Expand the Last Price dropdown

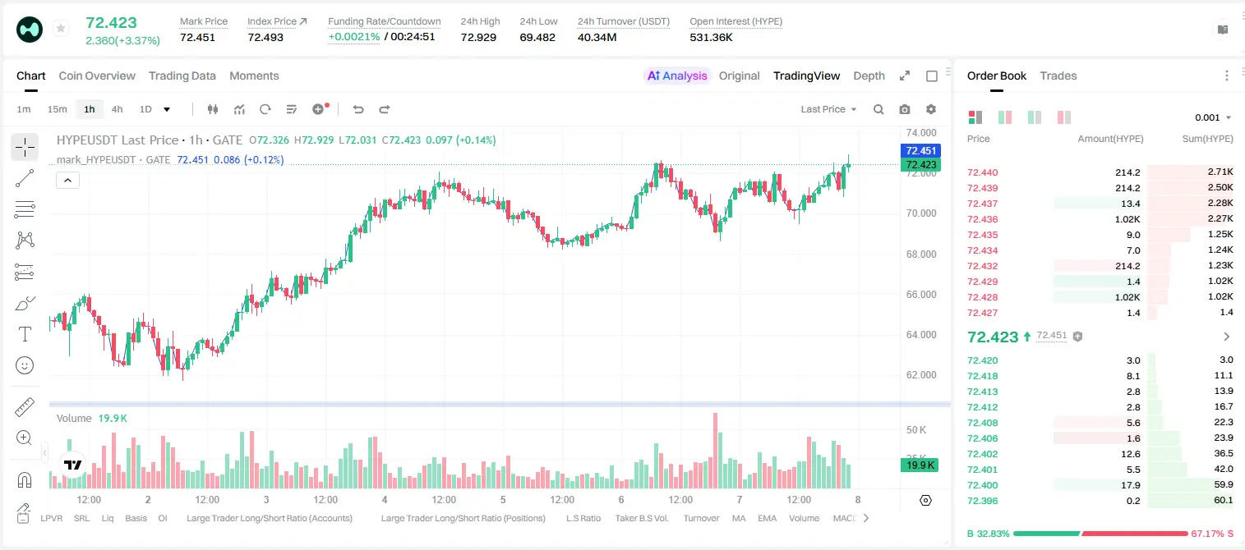pos(828,109)
